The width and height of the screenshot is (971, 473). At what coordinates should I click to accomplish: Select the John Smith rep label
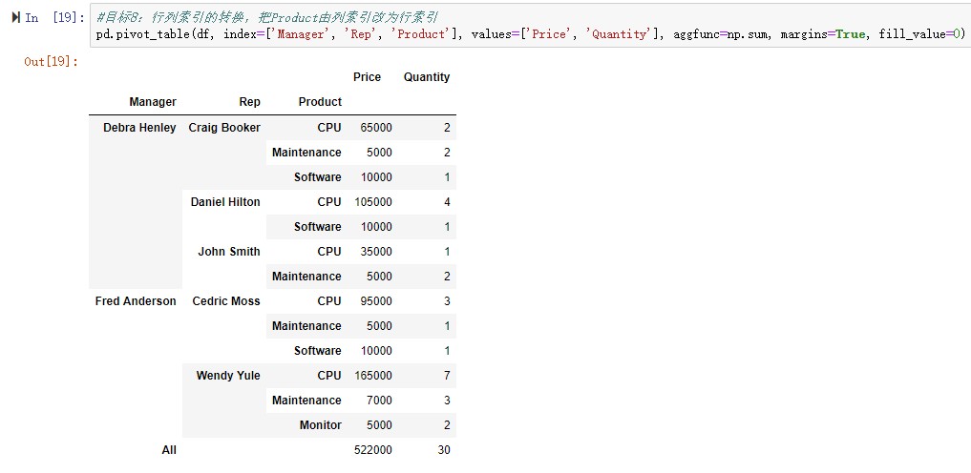point(229,251)
